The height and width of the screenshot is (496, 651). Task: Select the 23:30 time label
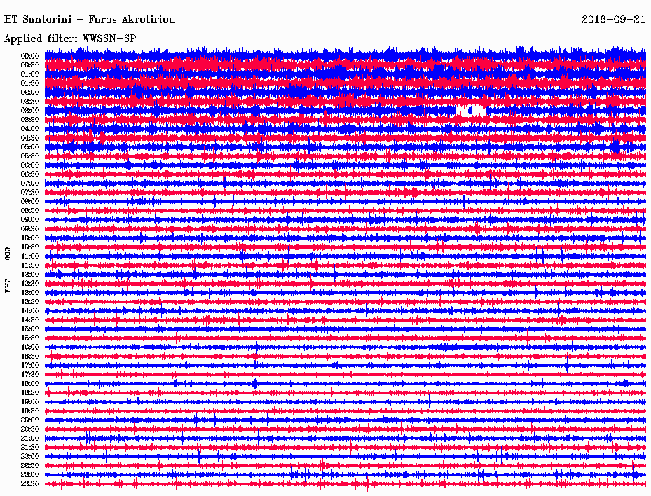[29, 483]
